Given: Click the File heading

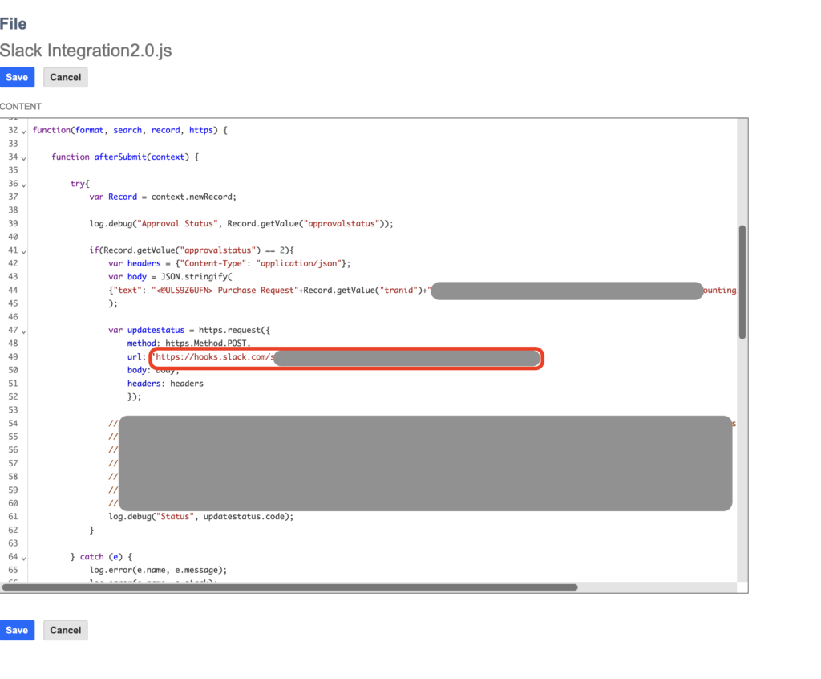Looking at the screenshot, I should [13, 23].
